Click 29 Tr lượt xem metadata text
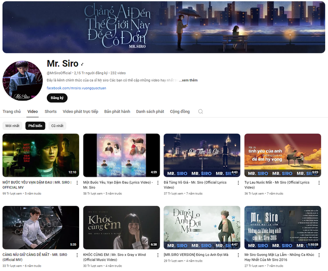 pyautogui.click(x=183, y=261)
